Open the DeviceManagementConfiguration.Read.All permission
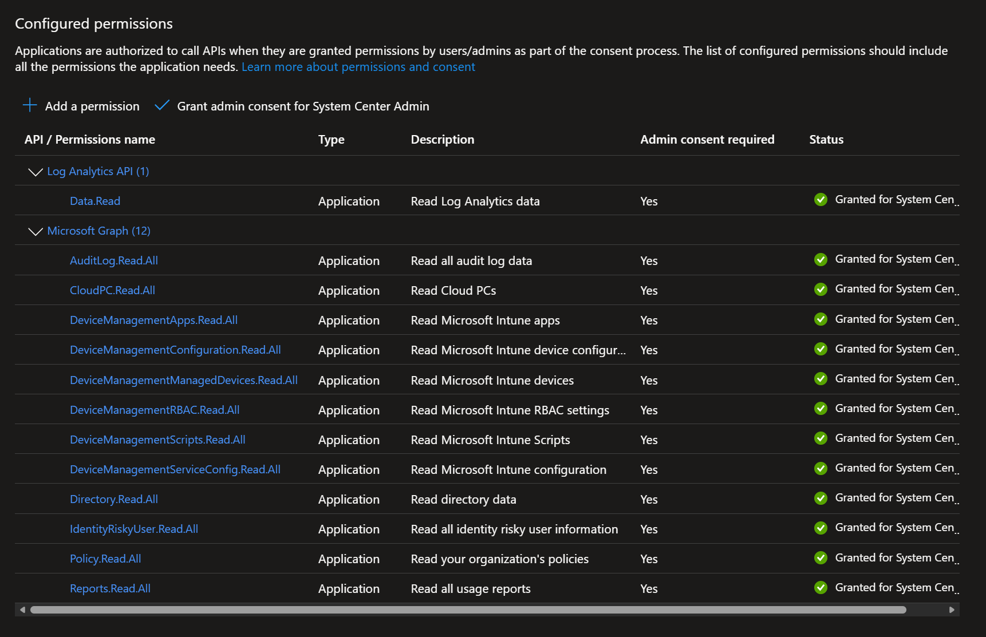The width and height of the screenshot is (986, 637). tap(175, 350)
